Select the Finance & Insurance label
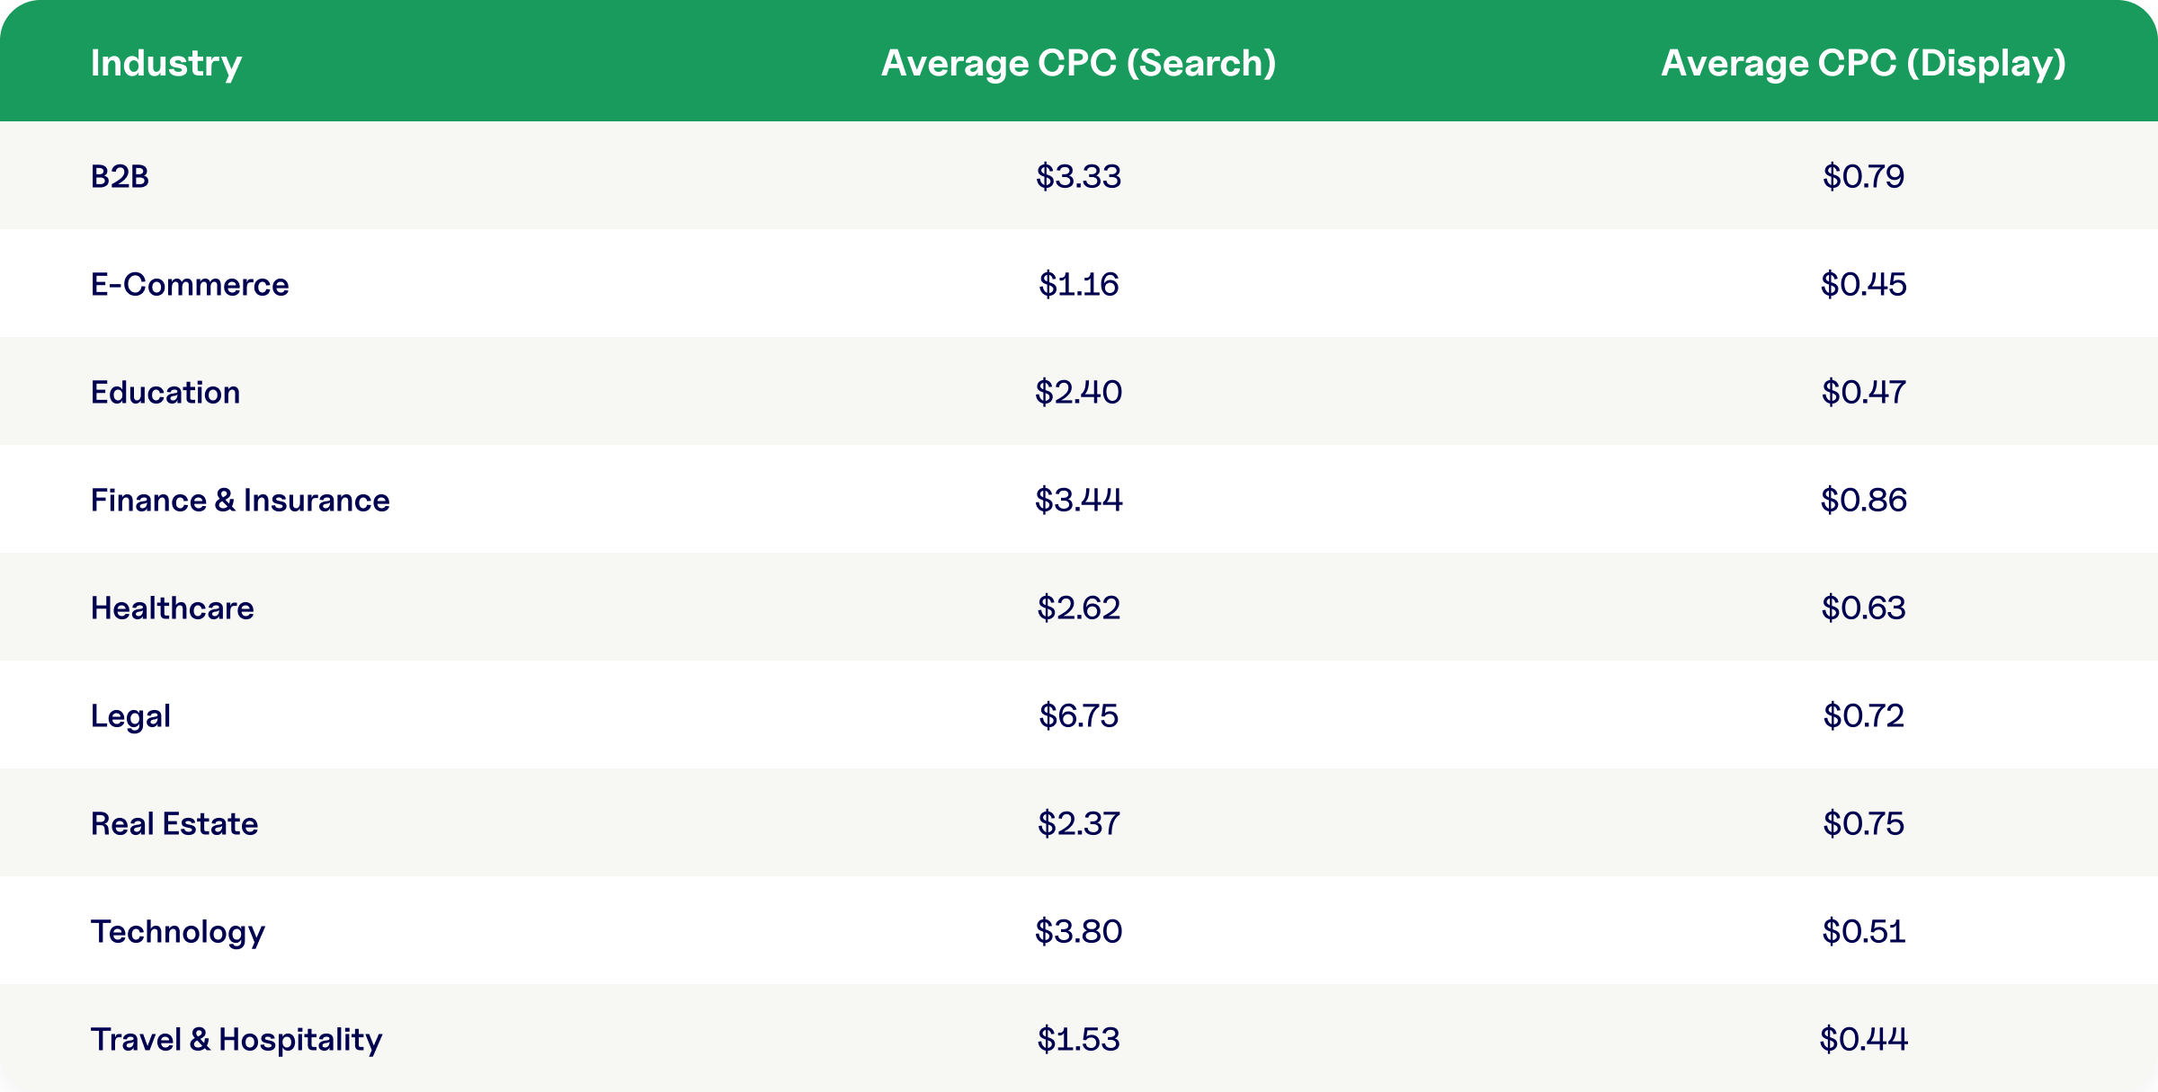The image size is (2158, 1092). (240, 500)
